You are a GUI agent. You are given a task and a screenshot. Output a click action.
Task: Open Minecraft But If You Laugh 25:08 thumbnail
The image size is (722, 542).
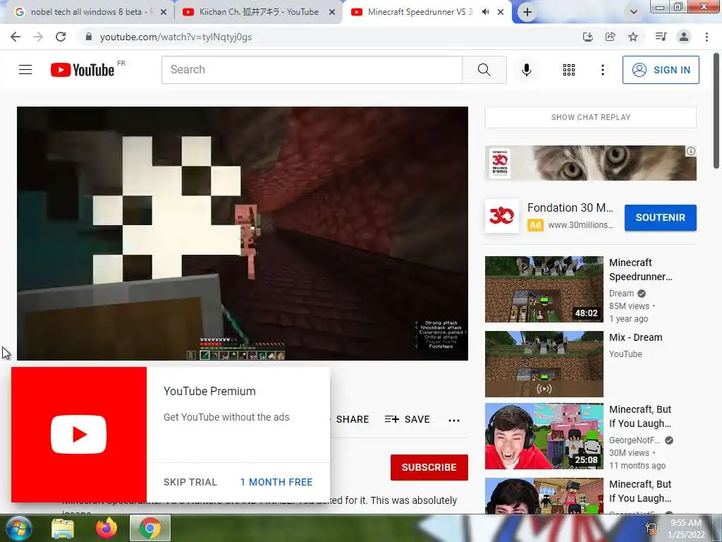(x=544, y=436)
